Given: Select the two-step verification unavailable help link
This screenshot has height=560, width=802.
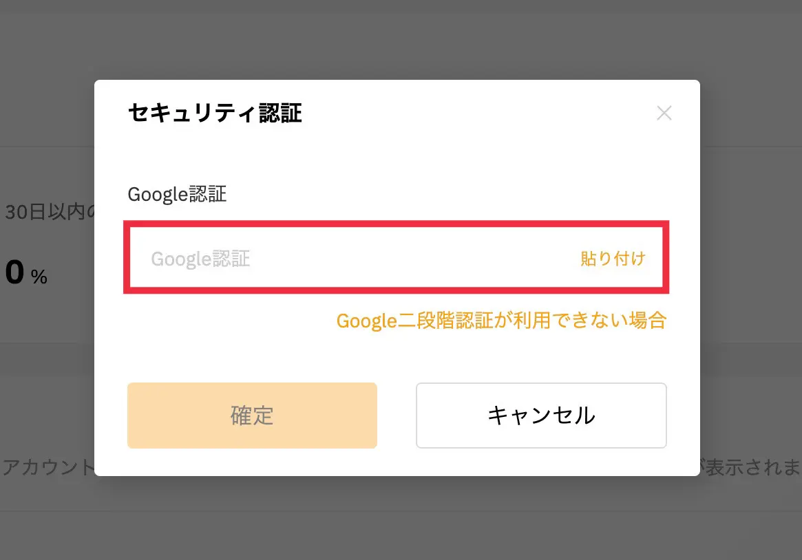Looking at the screenshot, I should point(501,321).
